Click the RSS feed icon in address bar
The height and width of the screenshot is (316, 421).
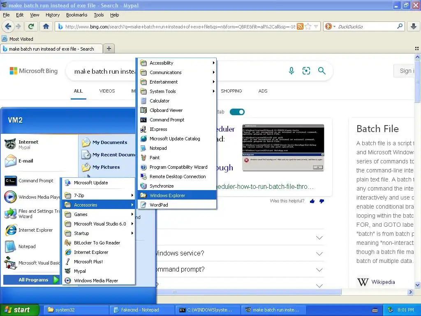pyautogui.click(x=300, y=26)
